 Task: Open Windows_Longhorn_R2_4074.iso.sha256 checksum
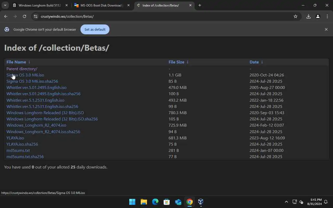tap(43, 132)
